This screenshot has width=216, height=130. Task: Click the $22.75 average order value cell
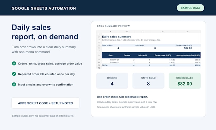pyautogui.click(x=198, y=60)
